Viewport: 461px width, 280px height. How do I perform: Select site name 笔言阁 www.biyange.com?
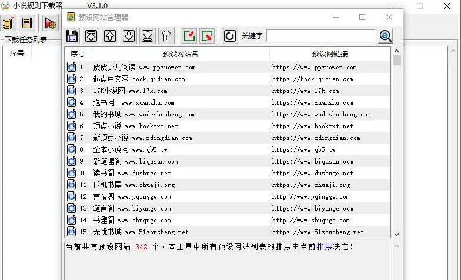132,208
